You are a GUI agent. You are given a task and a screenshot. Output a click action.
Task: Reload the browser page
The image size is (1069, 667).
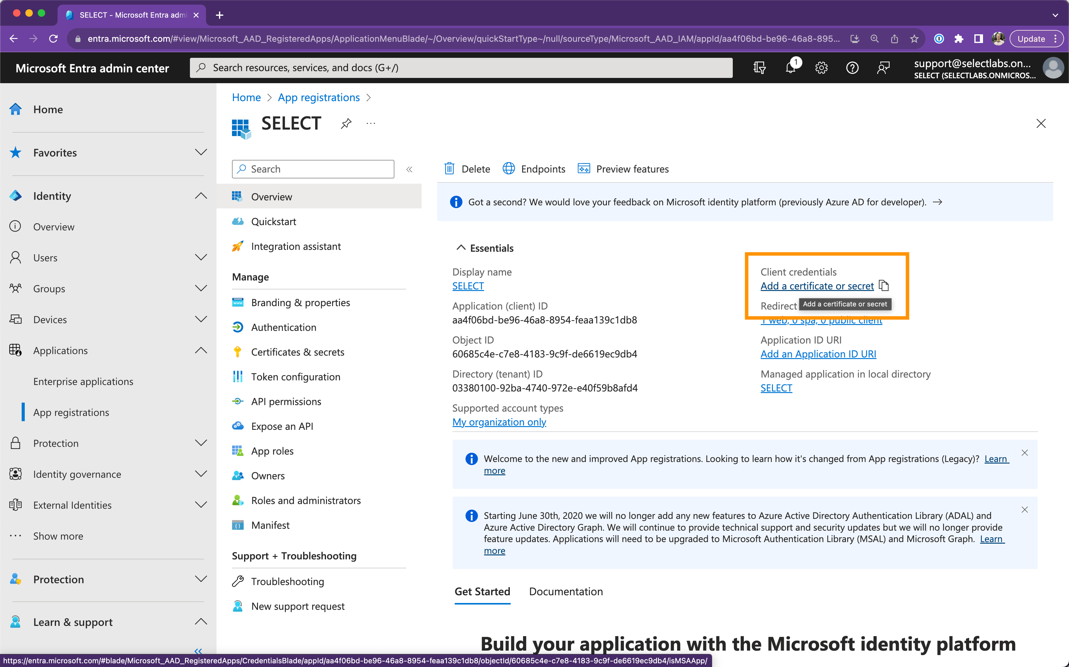coord(54,39)
